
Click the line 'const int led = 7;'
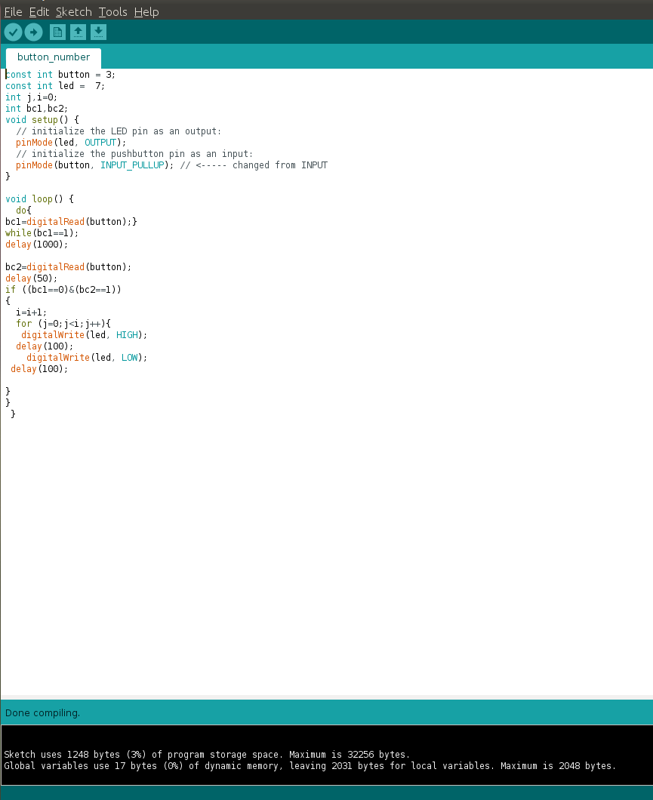55,86
